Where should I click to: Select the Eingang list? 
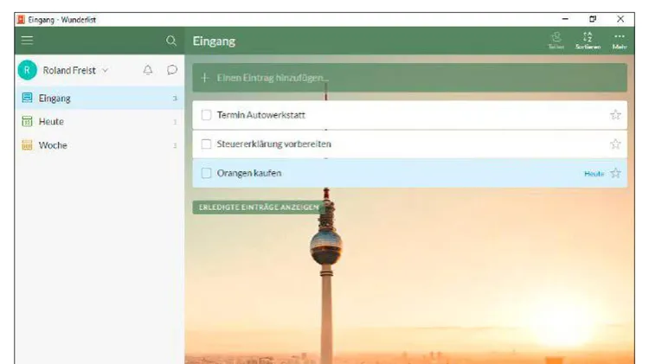(100, 98)
